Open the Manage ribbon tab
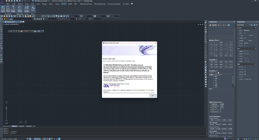The image size is (259, 140). (45, 4)
